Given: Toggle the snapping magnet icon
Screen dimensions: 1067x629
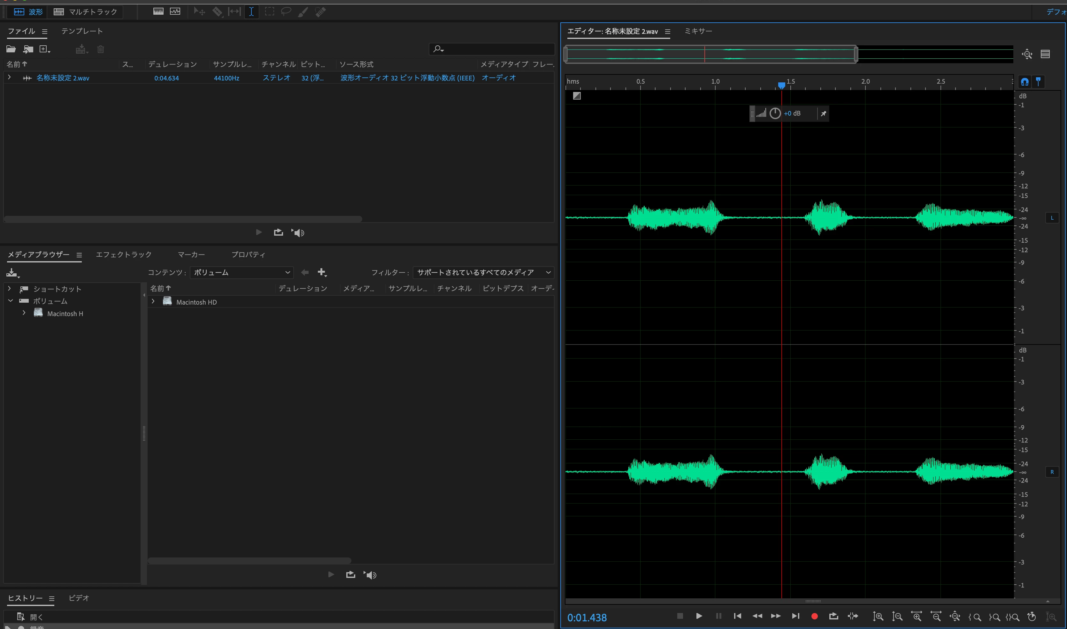Looking at the screenshot, I should [1025, 81].
